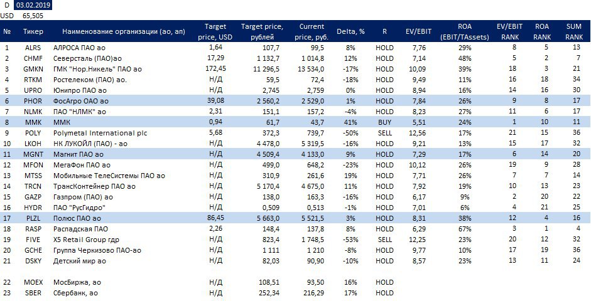Select target price USD 86,45 for PLZL
The width and height of the screenshot is (591, 301).
(215, 219)
